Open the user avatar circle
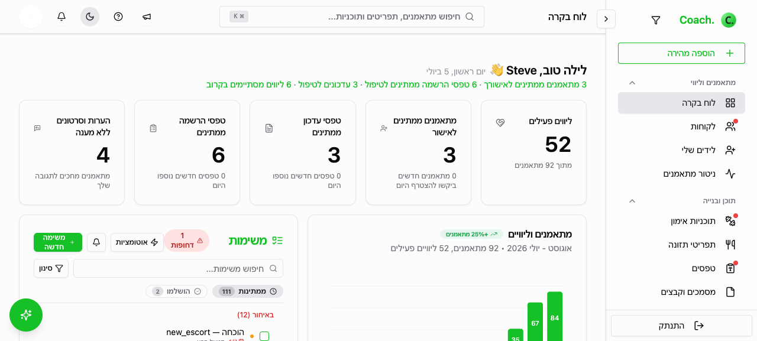The width and height of the screenshot is (757, 341). 31,17
